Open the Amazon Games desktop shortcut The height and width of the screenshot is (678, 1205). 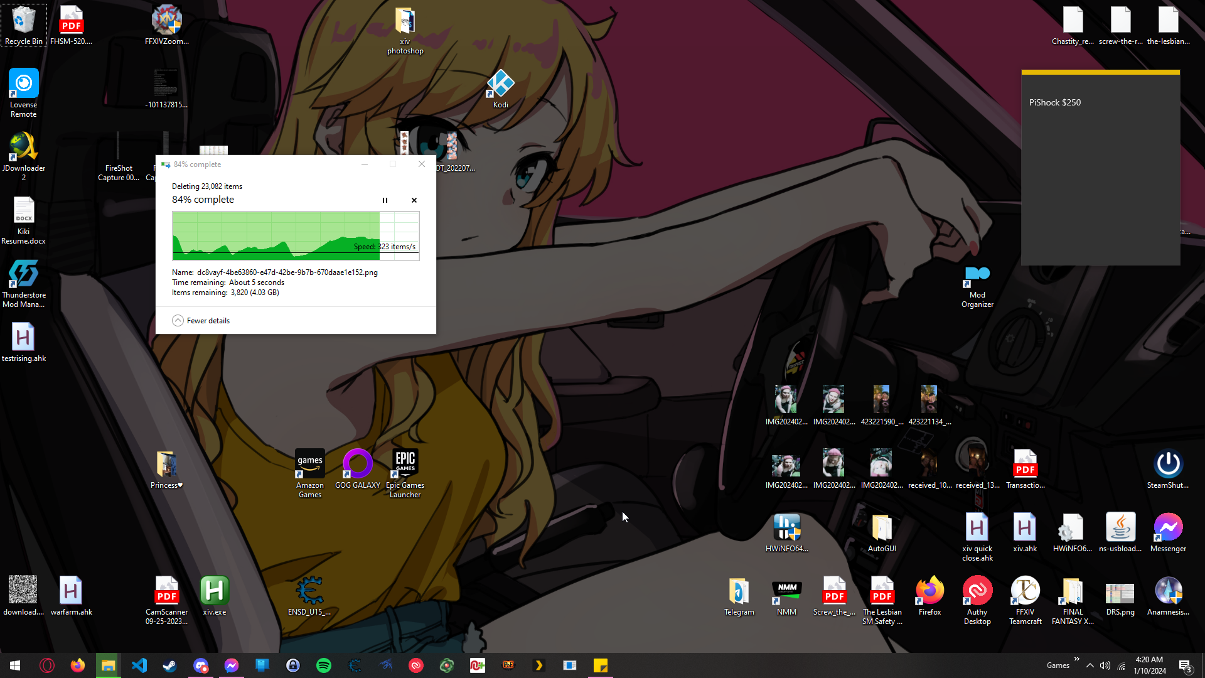tap(310, 474)
